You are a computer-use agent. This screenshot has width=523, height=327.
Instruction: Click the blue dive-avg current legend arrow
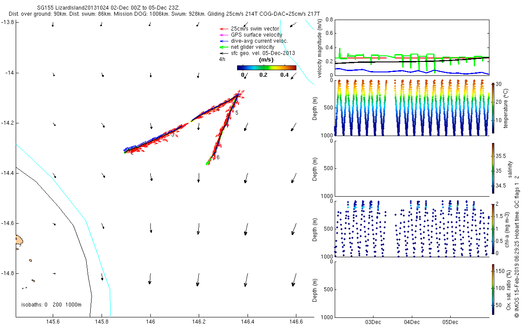223,41
